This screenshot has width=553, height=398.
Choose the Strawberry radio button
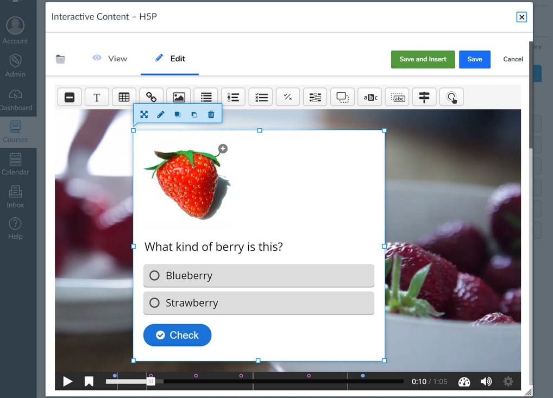point(154,303)
